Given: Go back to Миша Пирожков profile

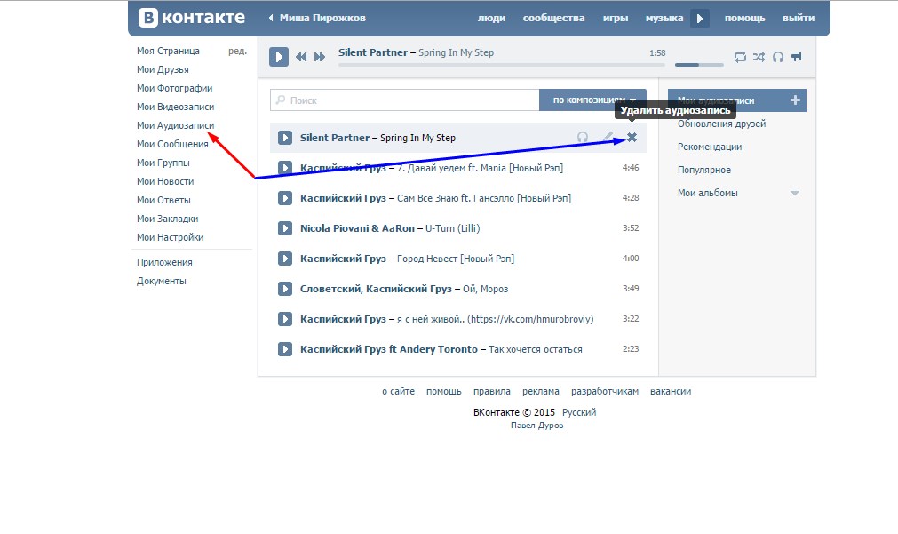Looking at the screenshot, I should [x=317, y=19].
